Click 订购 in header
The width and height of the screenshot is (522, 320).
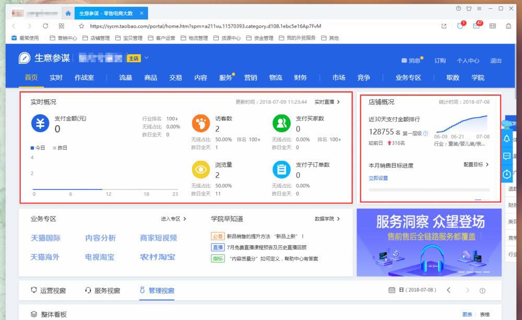pyautogui.click(x=440, y=61)
